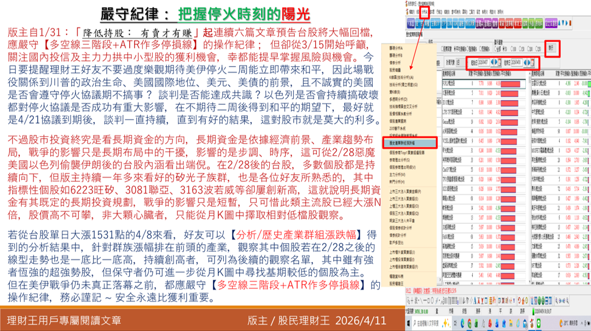Click the ETF toolbar button
This screenshot has width=591, height=331.
coord(444,23)
